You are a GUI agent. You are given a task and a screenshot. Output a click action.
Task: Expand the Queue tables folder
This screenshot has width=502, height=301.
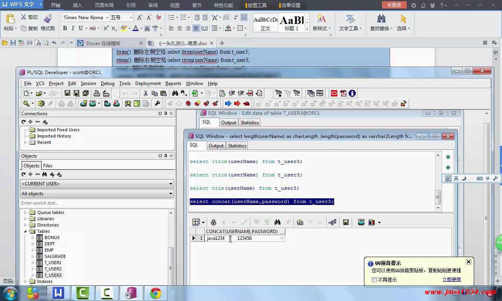coord(25,212)
